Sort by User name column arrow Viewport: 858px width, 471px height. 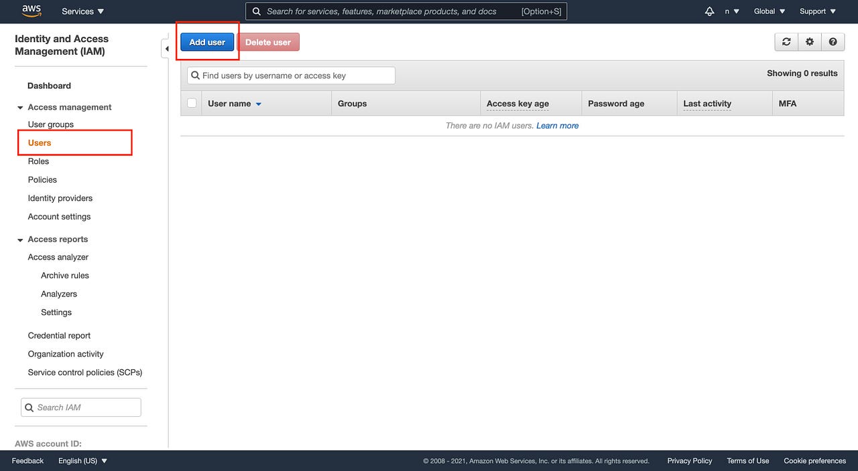tap(259, 104)
